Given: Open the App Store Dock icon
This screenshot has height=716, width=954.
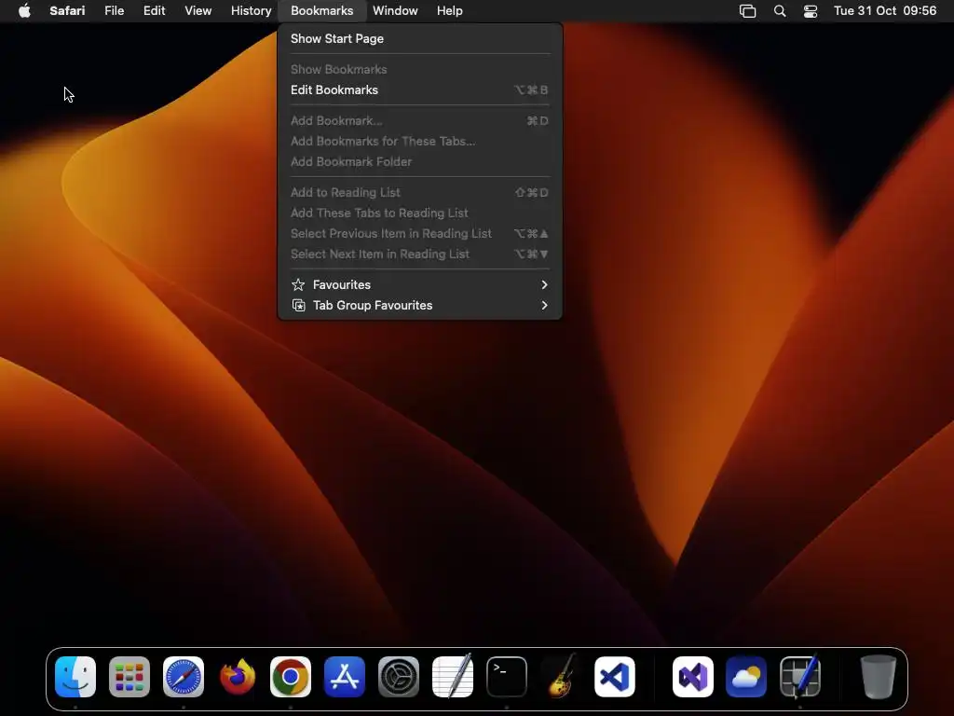Looking at the screenshot, I should click(345, 677).
